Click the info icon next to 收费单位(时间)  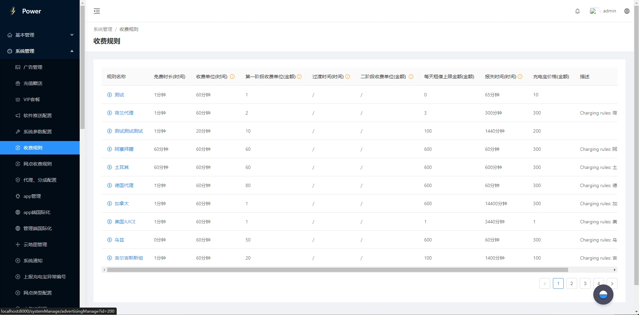click(x=232, y=77)
